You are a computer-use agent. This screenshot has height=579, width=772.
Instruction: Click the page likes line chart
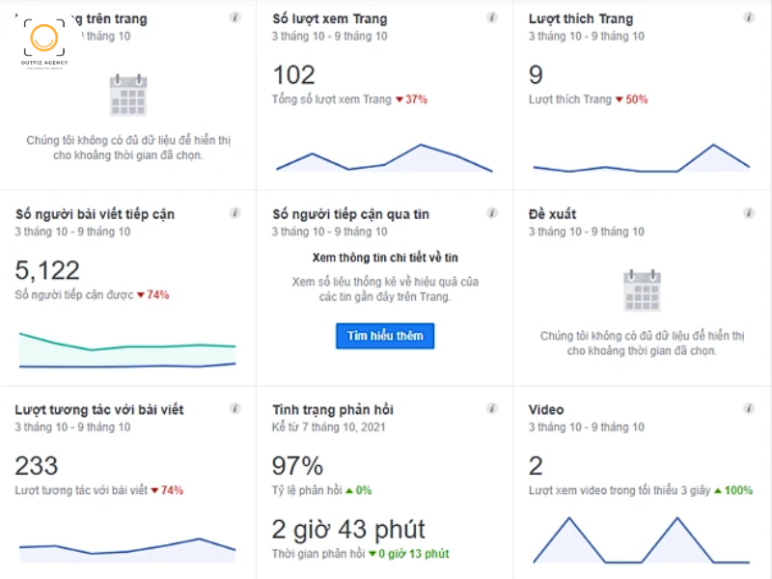pyautogui.click(x=641, y=161)
